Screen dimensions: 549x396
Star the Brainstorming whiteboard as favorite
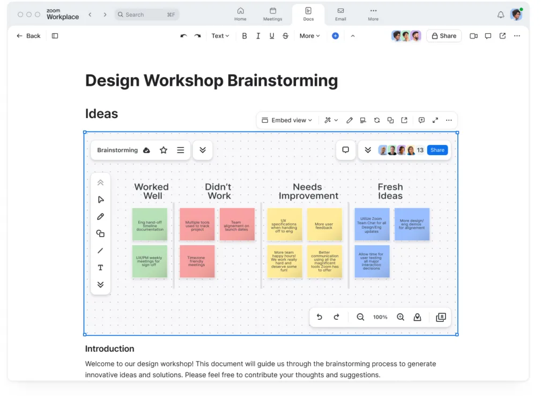coord(164,150)
